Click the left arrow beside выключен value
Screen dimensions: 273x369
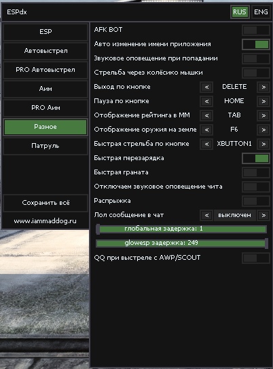206,215
